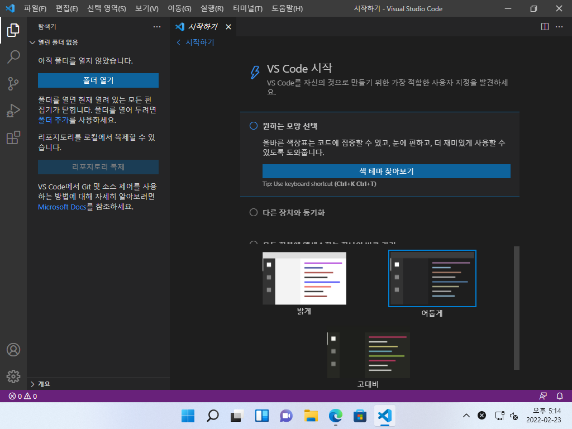Screen dimensions: 572x429
Task: Click the muted volume tray icon
Action: [514, 416]
